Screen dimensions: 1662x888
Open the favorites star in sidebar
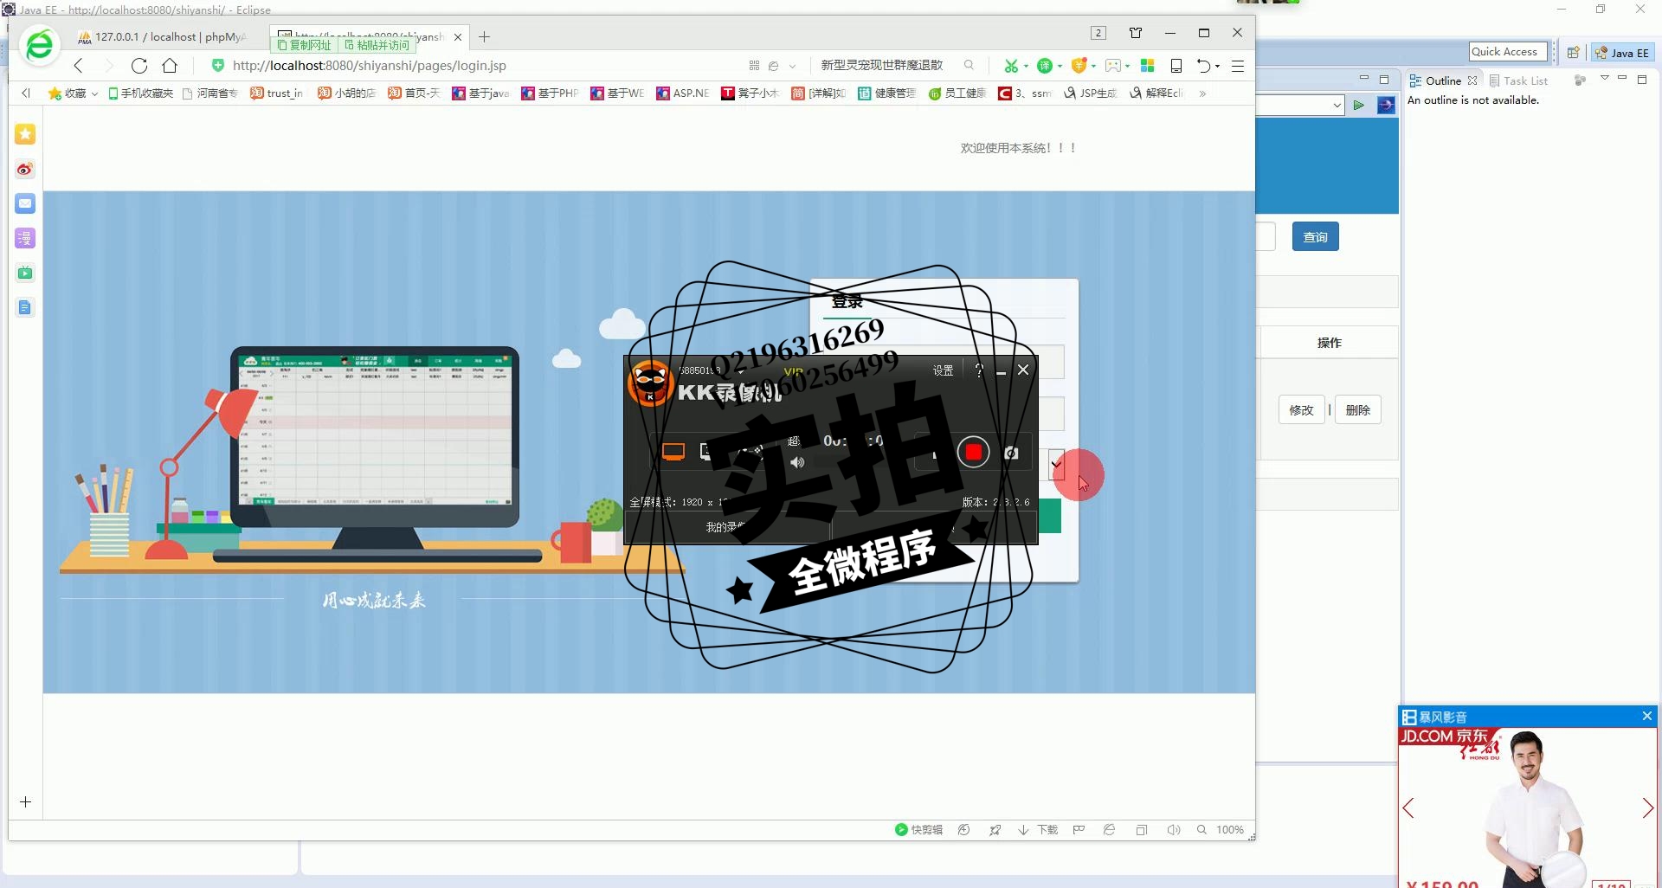pos(25,134)
